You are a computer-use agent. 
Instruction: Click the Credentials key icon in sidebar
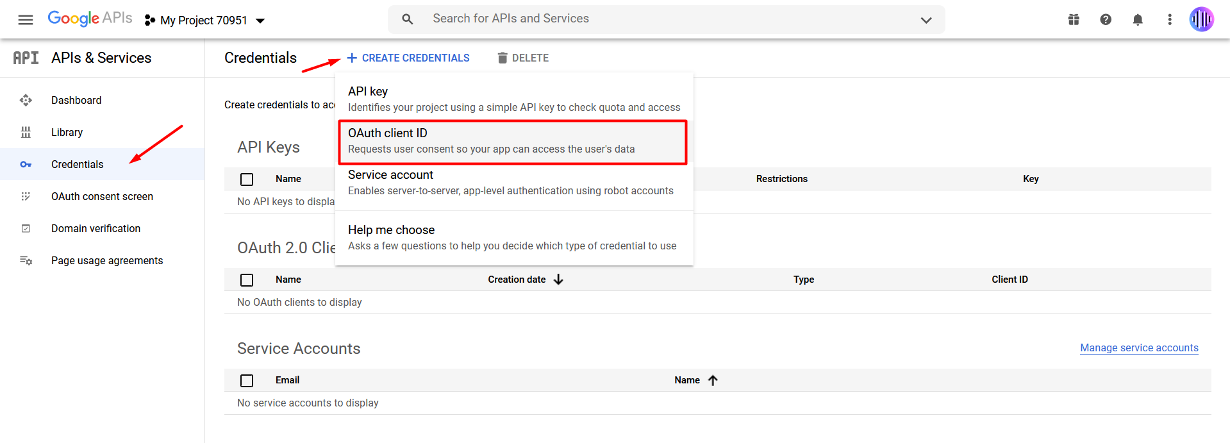pos(26,164)
